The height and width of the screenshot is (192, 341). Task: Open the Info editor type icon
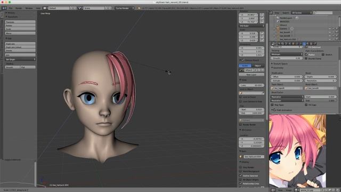point(4,8)
